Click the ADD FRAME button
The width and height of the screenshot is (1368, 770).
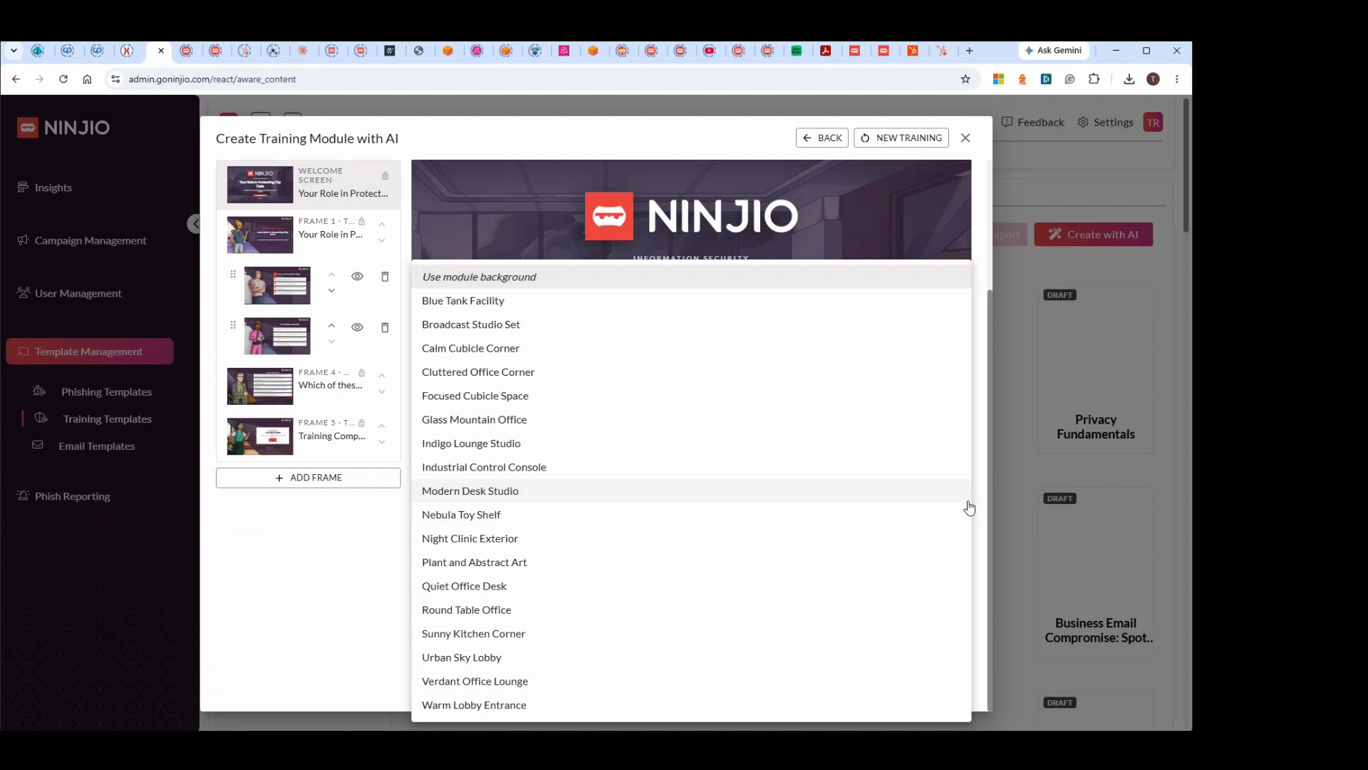[309, 478]
